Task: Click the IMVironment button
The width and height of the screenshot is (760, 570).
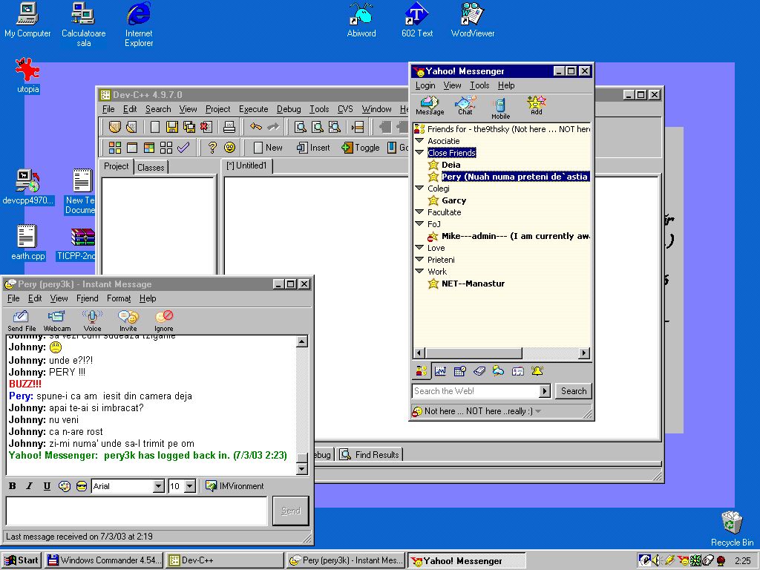Action: tap(235, 486)
